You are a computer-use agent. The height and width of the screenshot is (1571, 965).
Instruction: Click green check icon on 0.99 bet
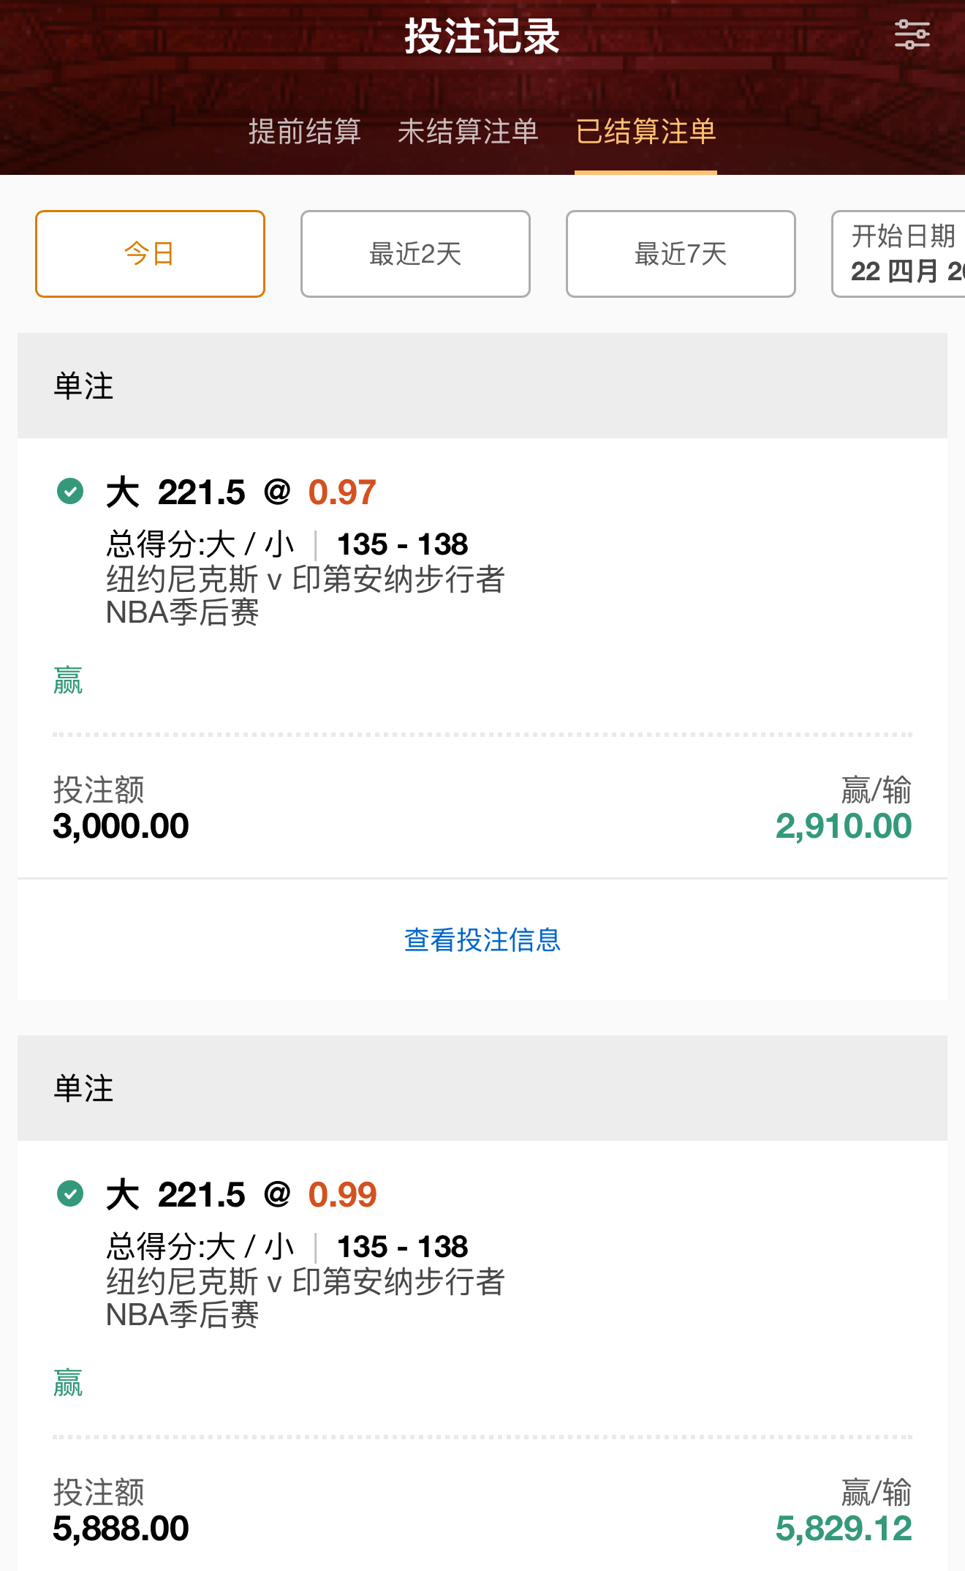pos(70,1193)
